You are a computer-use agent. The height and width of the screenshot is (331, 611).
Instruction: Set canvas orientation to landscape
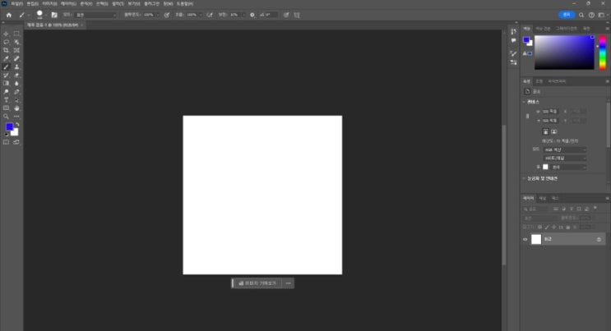[553, 131]
